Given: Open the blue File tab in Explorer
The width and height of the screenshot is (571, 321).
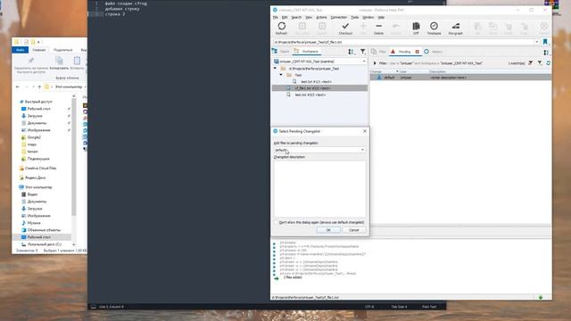Looking at the screenshot, I should tap(21, 50).
